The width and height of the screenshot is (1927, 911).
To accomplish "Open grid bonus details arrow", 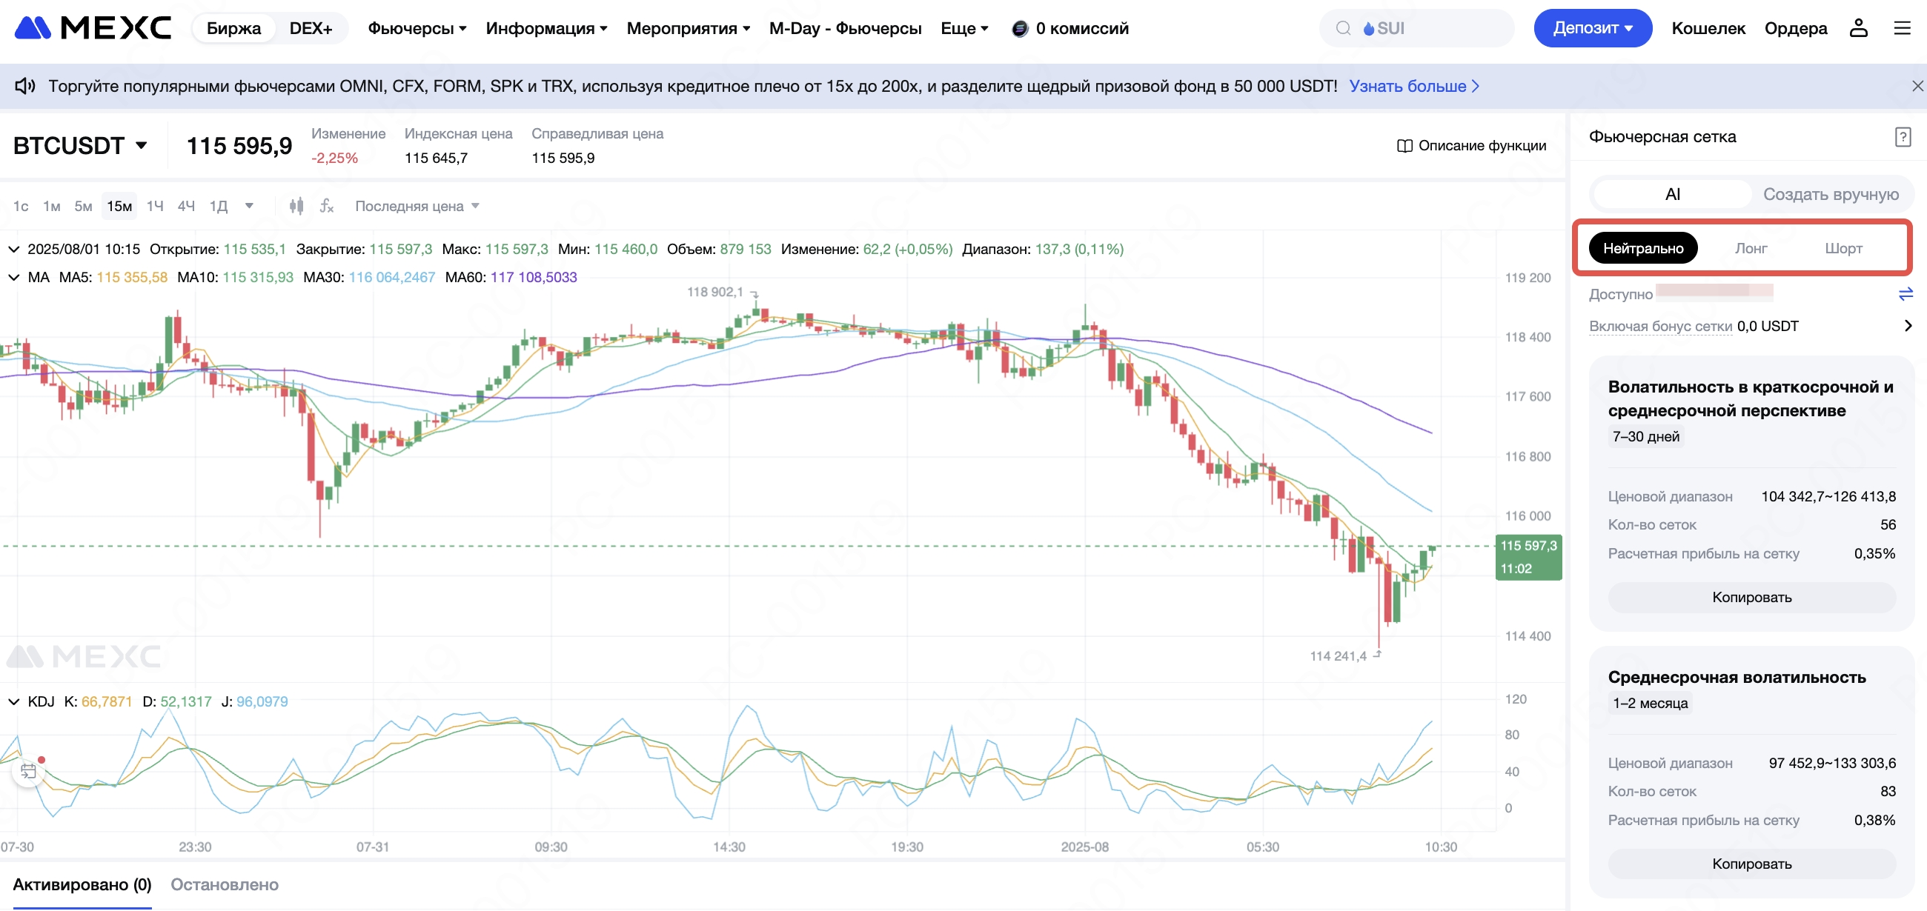I will pyautogui.click(x=1908, y=326).
